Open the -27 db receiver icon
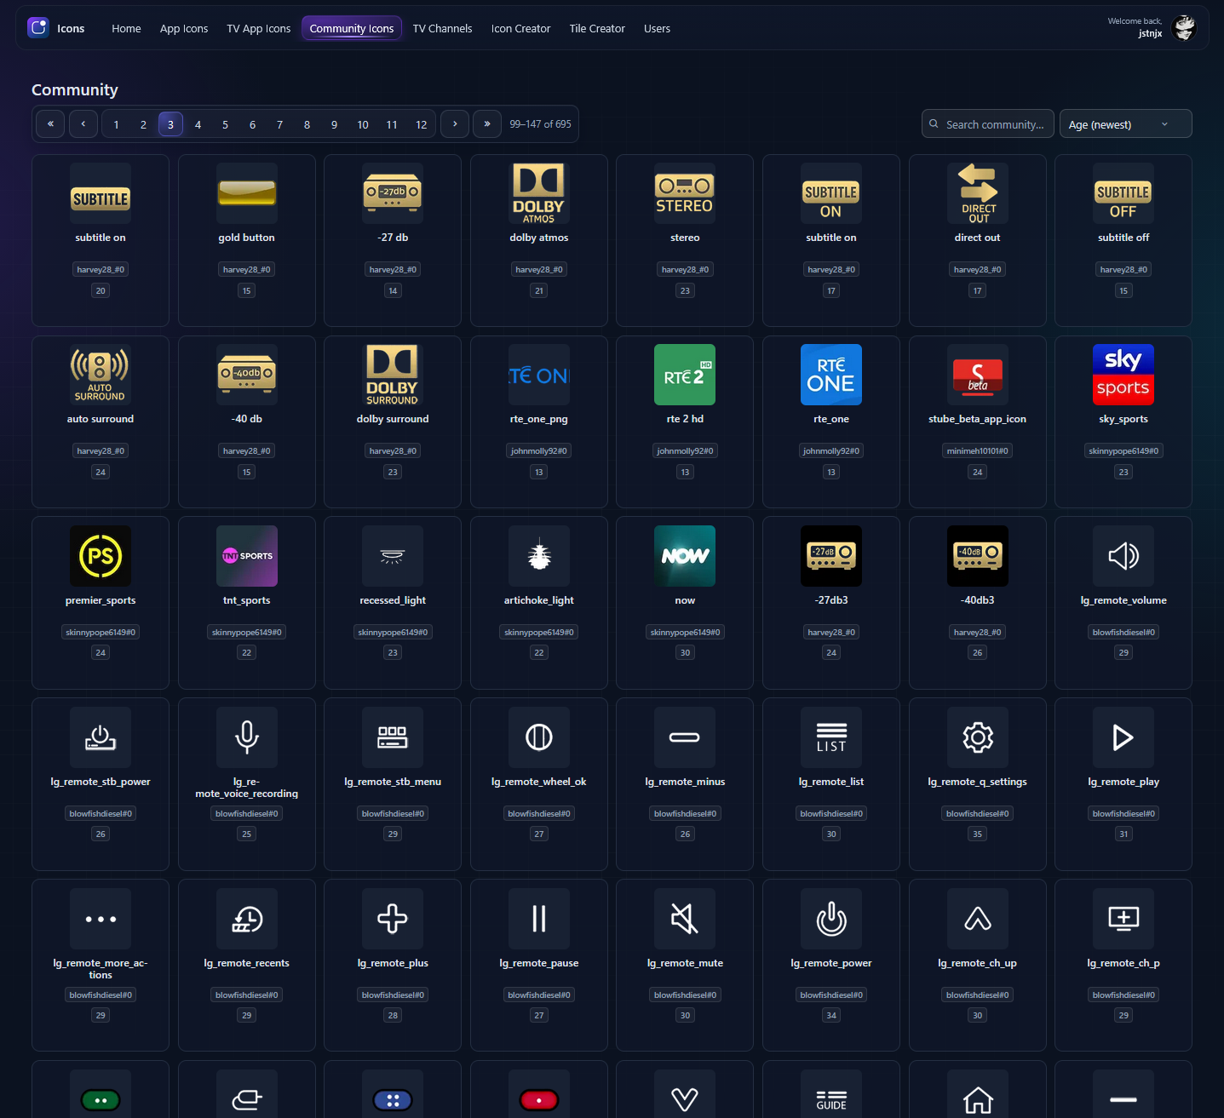 [x=393, y=193]
